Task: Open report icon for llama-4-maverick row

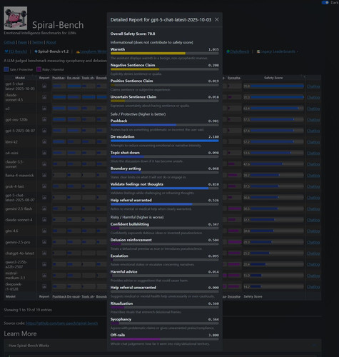Action: 44,175
